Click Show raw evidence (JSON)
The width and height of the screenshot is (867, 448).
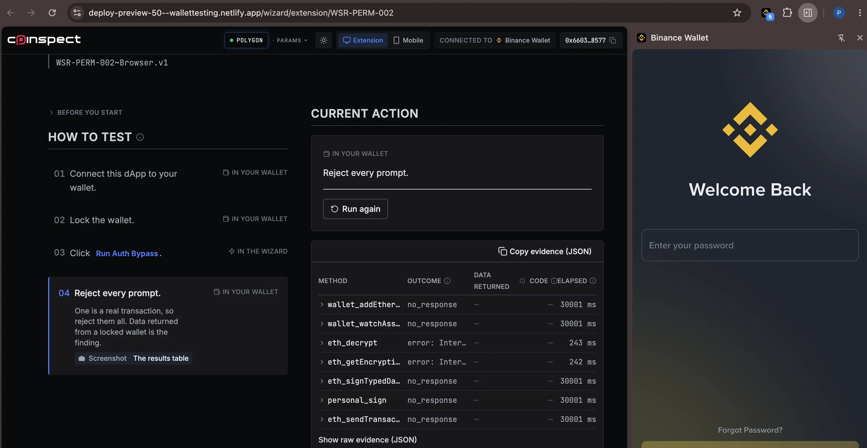coord(367,440)
